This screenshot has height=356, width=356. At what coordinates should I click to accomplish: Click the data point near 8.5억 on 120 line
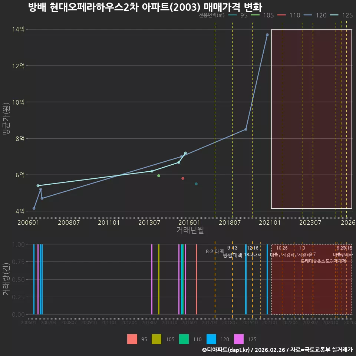246,129
